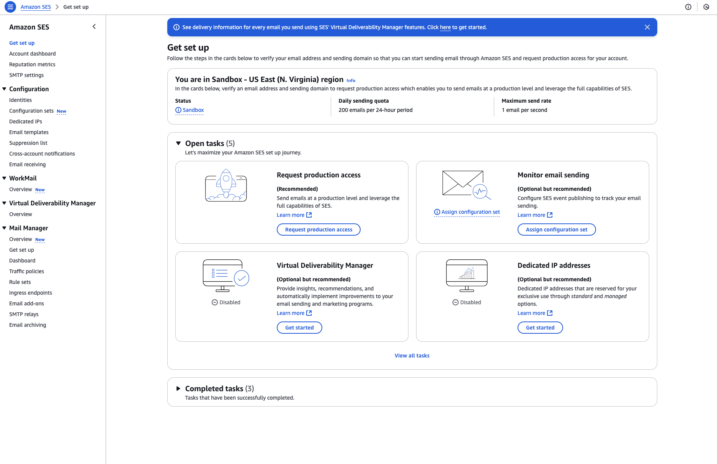Collapse the Virtual Deliverability Manager sidebar group

pyautogui.click(x=4, y=203)
